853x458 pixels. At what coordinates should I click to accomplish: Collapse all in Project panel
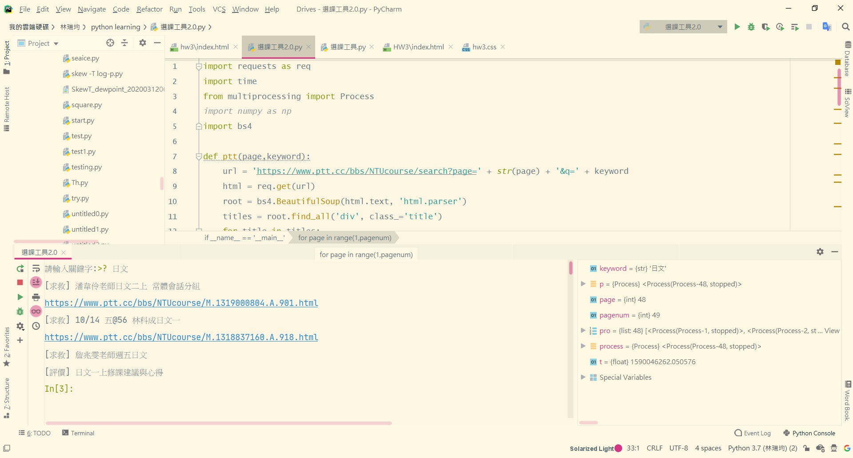click(124, 43)
